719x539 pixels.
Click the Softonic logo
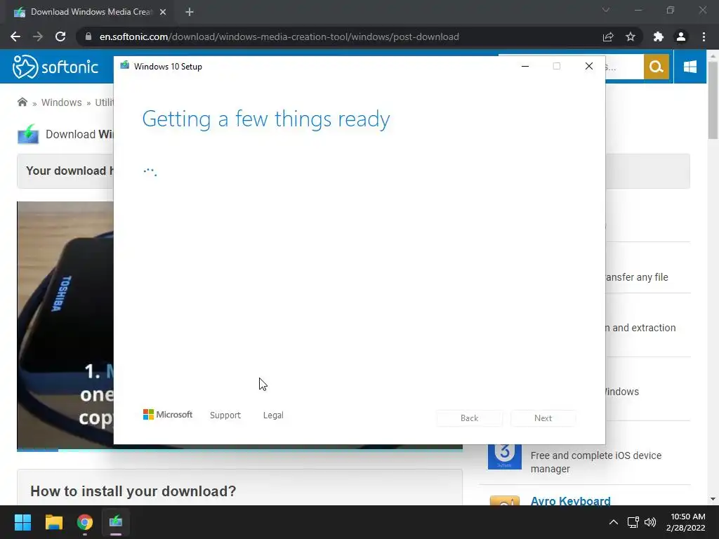[x=55, y=67]
